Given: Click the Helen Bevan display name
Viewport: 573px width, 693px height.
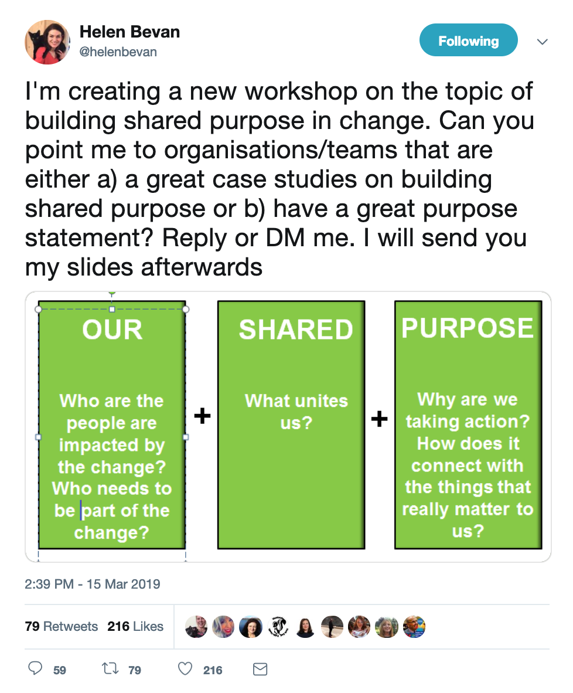Looking at the screenshot, I should click(x=129, y=32).
